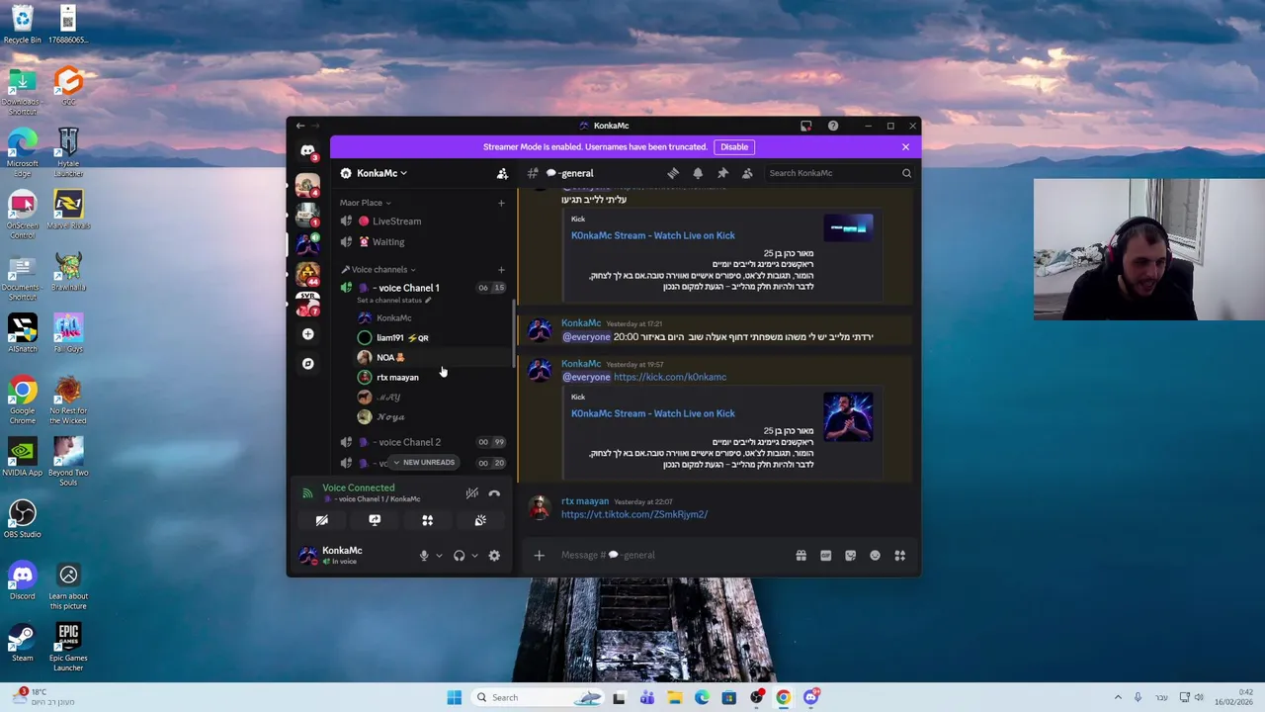Toggle noise suppression in voice panel

coord(472,493)
